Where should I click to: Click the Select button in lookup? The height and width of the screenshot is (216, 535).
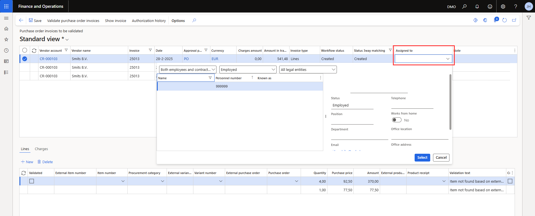422,158
